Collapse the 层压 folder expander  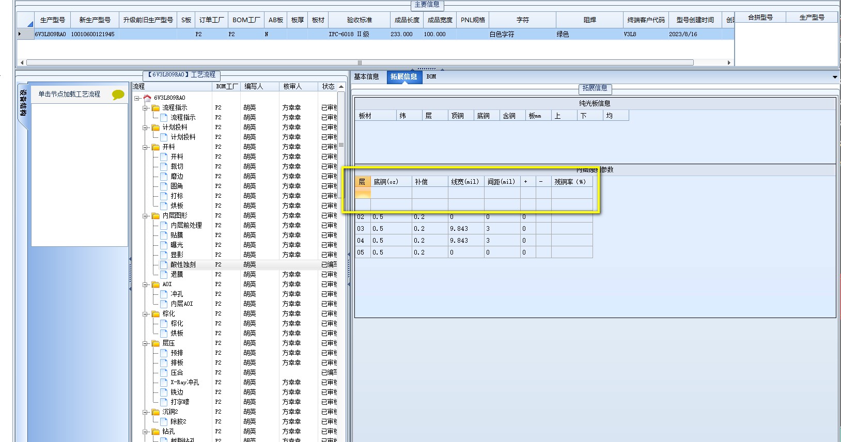click(x=145, y=343)
